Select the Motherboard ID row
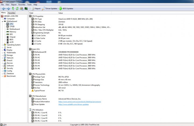 coord(55,52)
